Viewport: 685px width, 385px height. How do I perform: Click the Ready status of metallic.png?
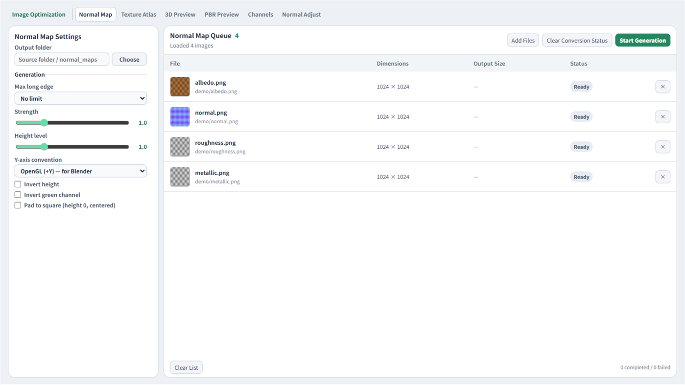[581, 177]
